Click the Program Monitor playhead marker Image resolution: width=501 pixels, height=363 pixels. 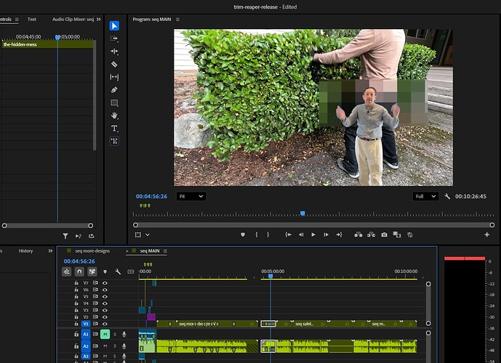tap(302, 213)
